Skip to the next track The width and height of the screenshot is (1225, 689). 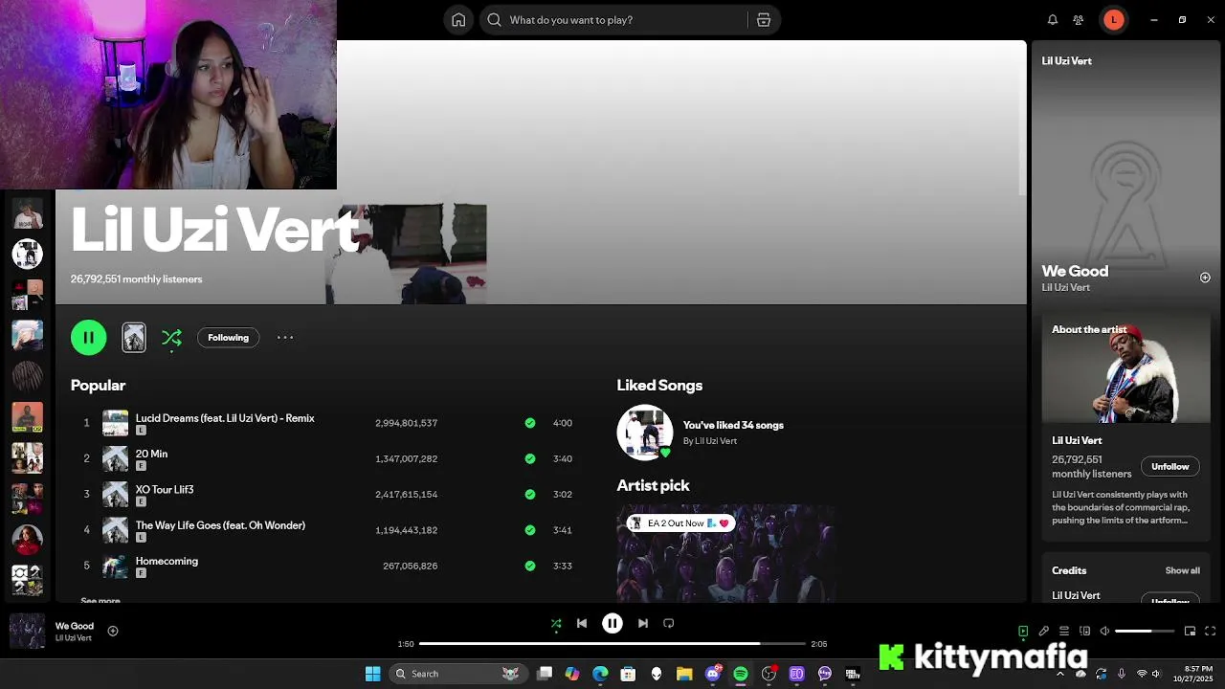tap(643, 623)
